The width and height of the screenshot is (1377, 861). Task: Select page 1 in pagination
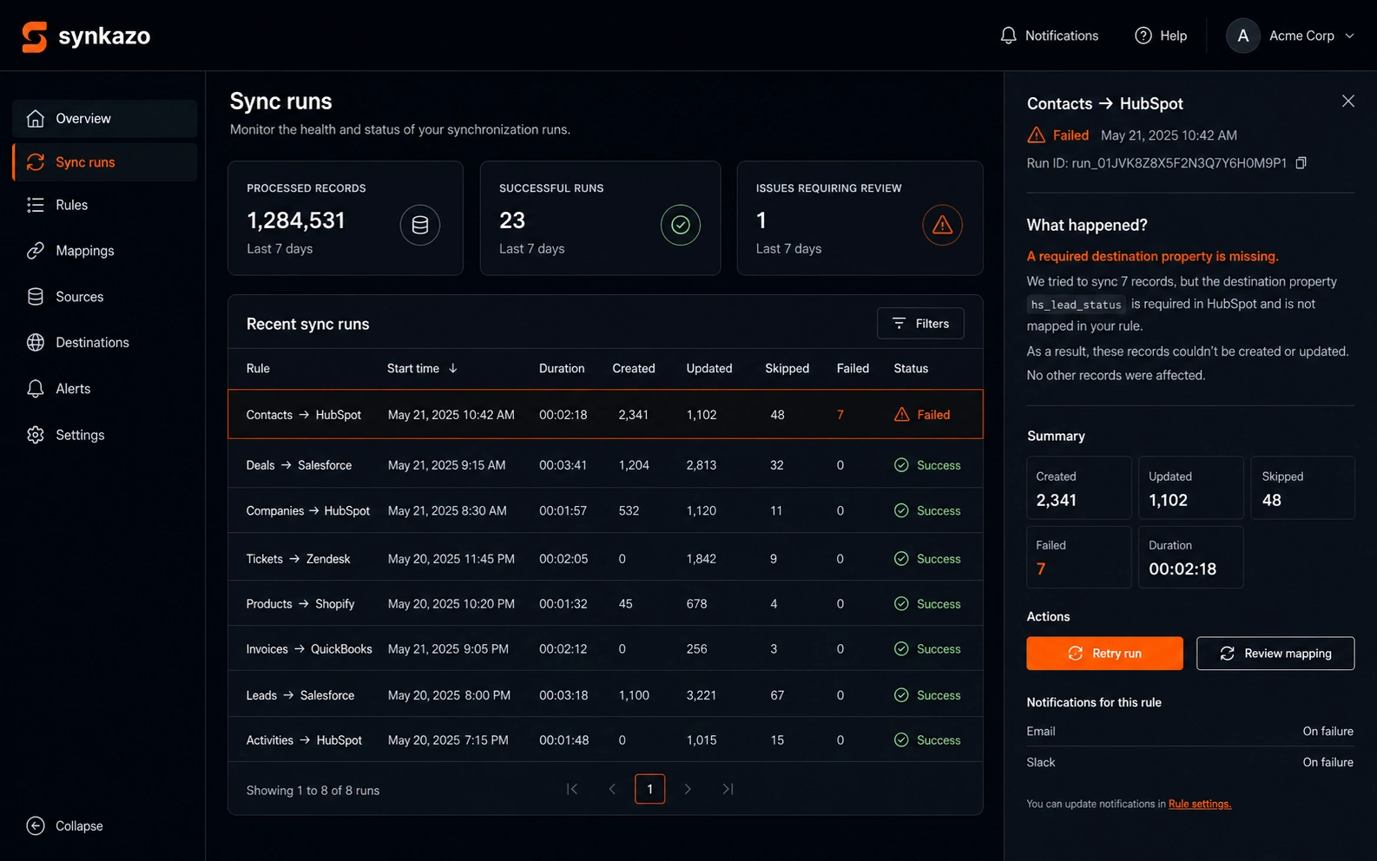click(x=649, y=789)
